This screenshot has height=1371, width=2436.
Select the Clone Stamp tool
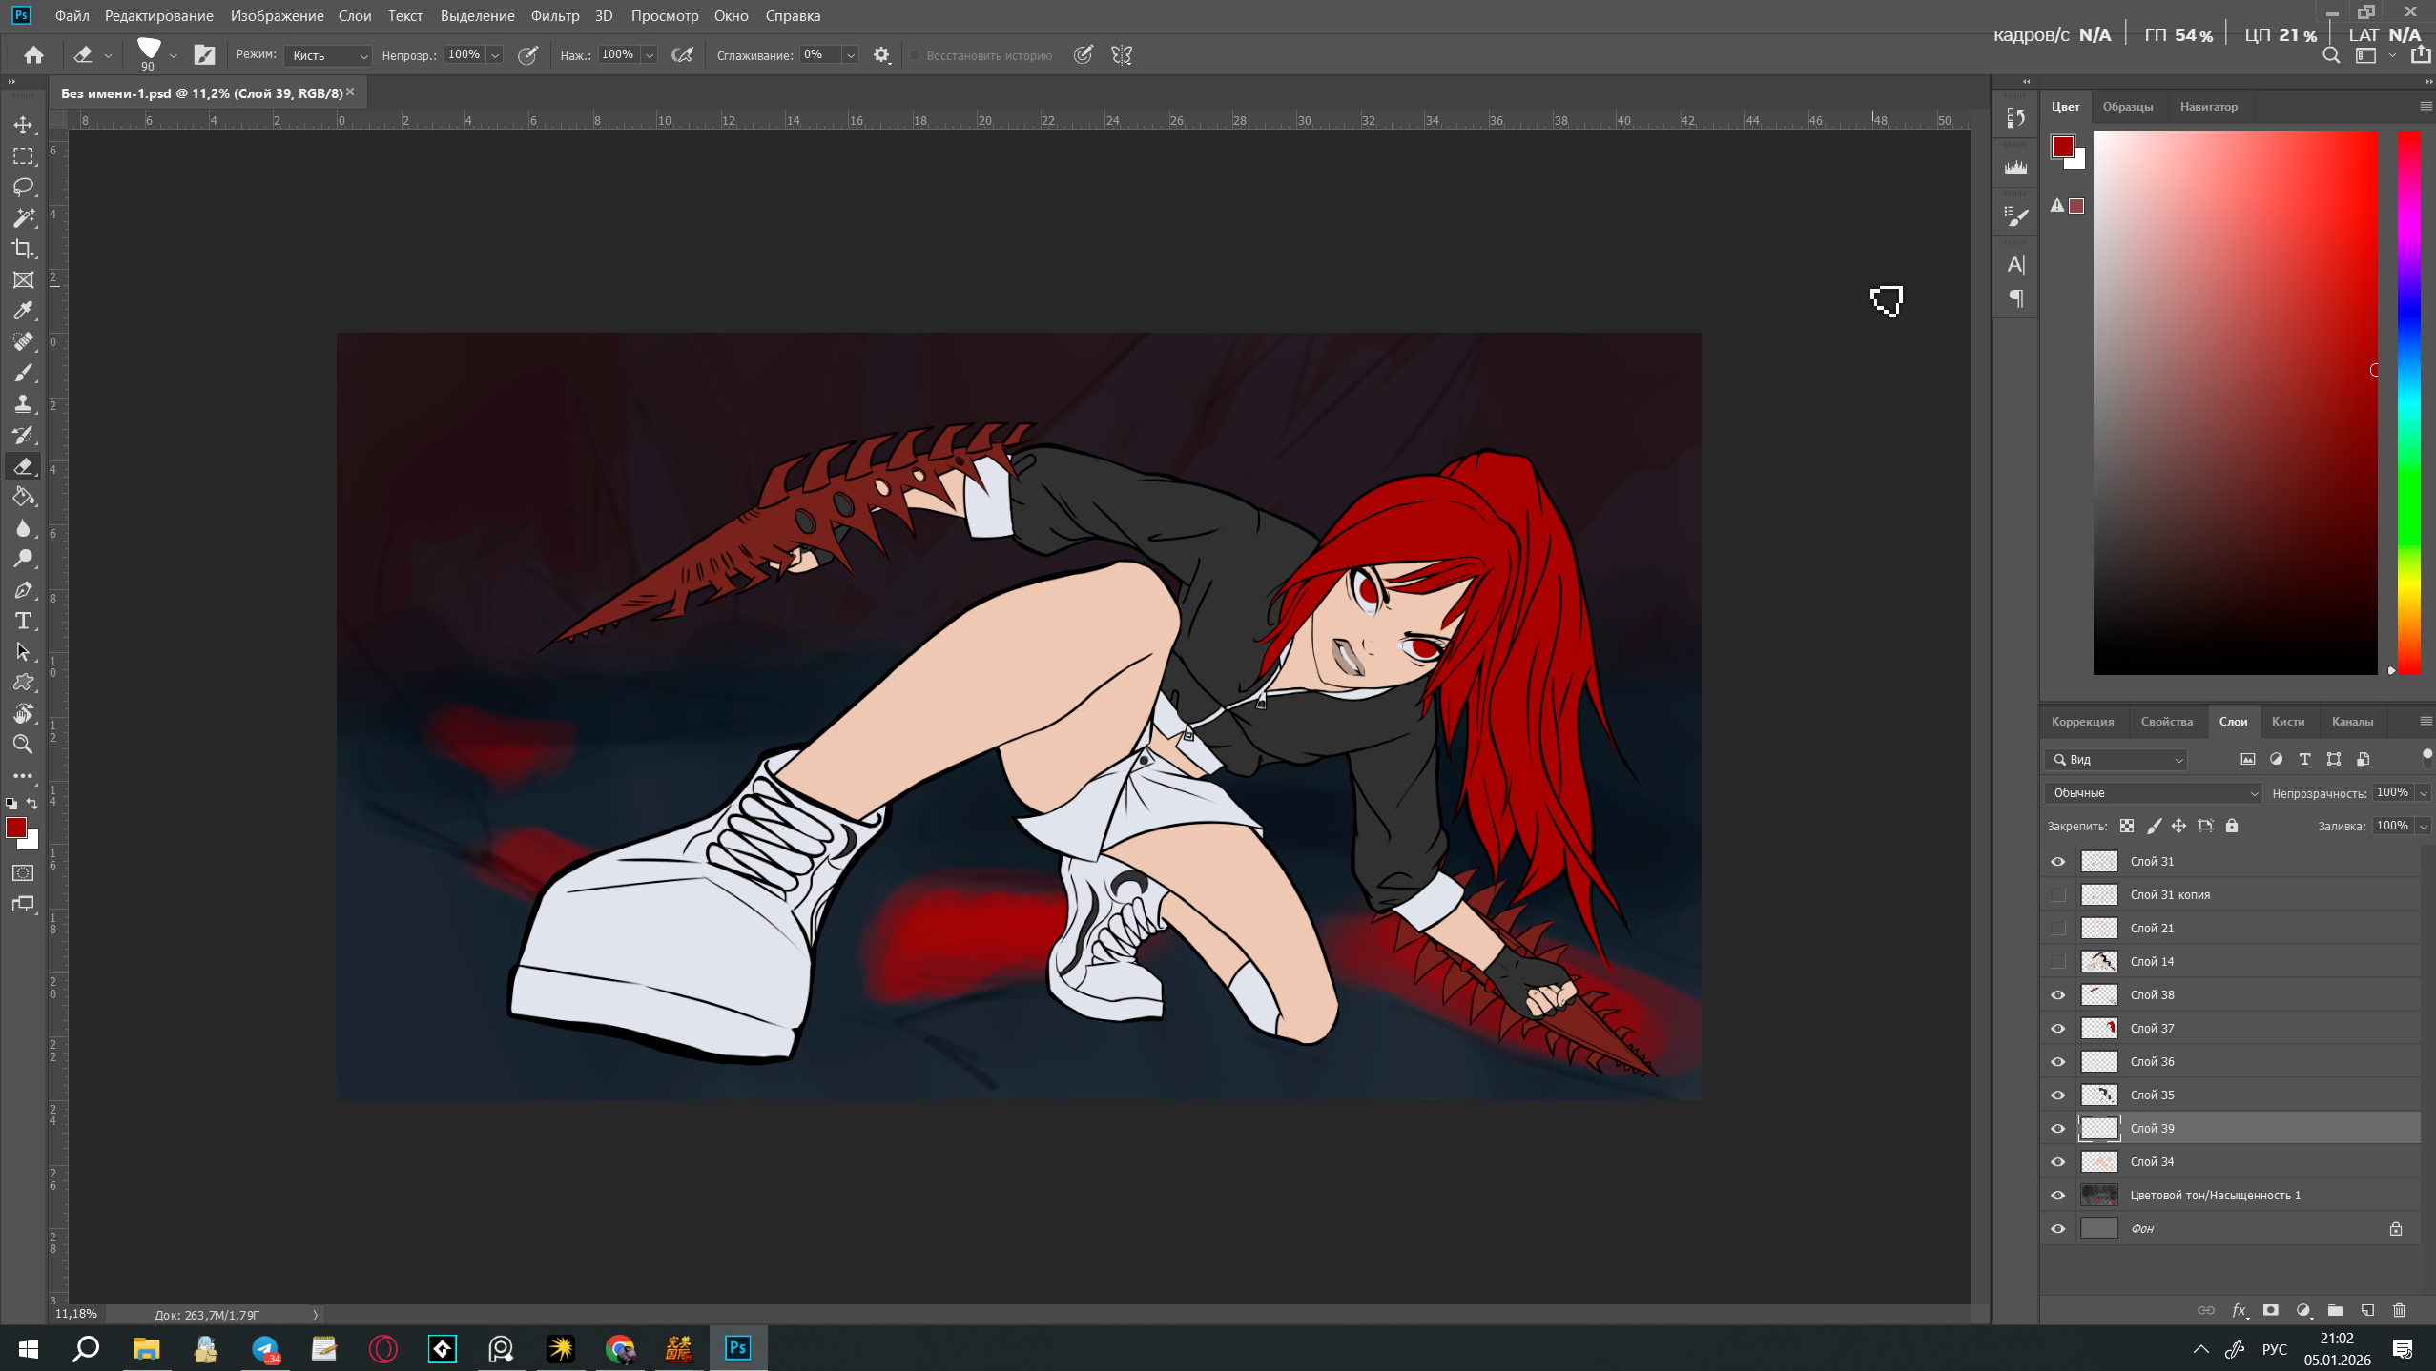(x=23, y=403)
